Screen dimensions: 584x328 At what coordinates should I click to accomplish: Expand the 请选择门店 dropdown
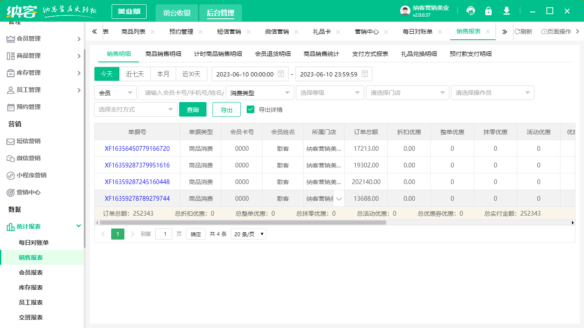pyautogui.click(x=407, y=93)
